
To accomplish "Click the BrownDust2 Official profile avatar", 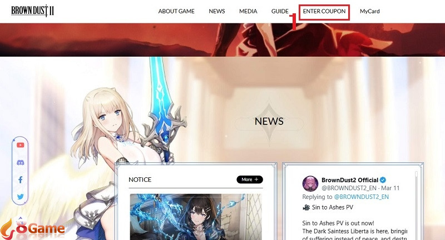I will [x=310, y=184].
